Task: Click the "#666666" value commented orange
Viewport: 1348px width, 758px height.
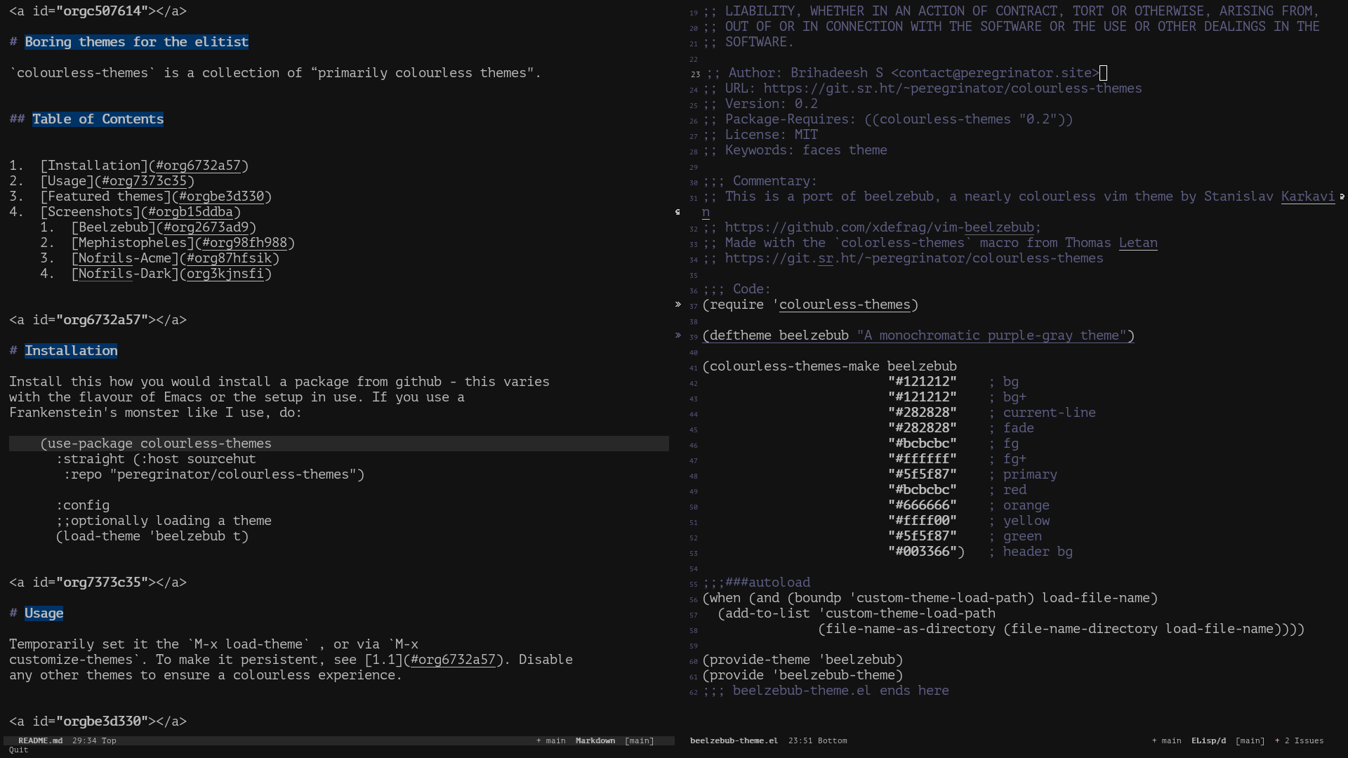Action: click(922, 505)
